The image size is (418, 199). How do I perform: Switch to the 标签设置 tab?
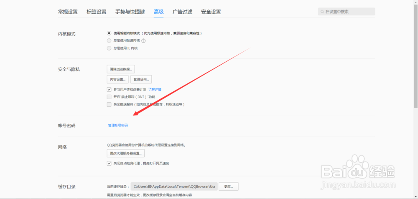[x=96, y=12]
